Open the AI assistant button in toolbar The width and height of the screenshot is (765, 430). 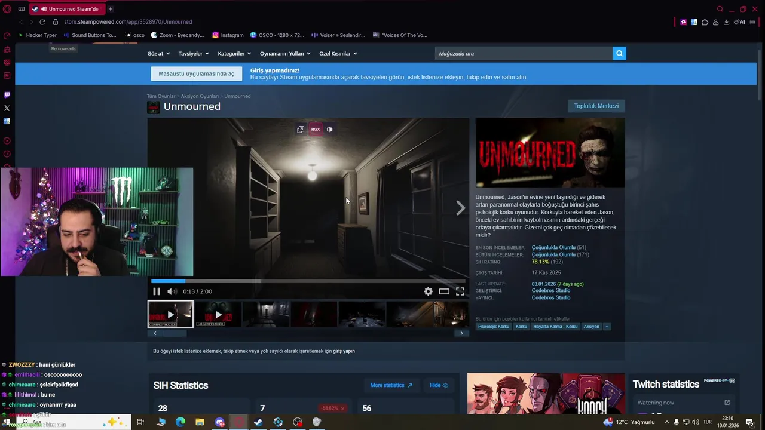tap(739, 22)
